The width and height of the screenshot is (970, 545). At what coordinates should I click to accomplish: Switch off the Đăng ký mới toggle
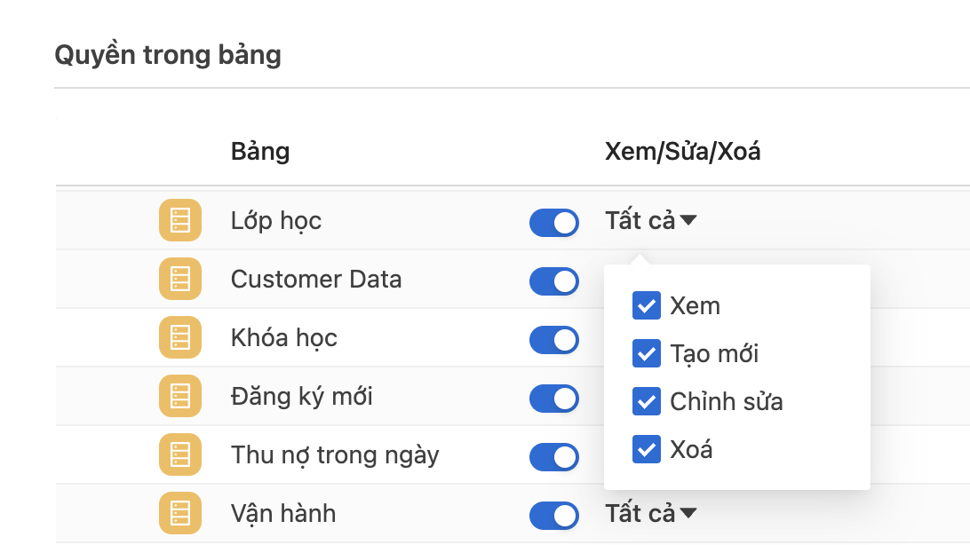pos(553,399)
